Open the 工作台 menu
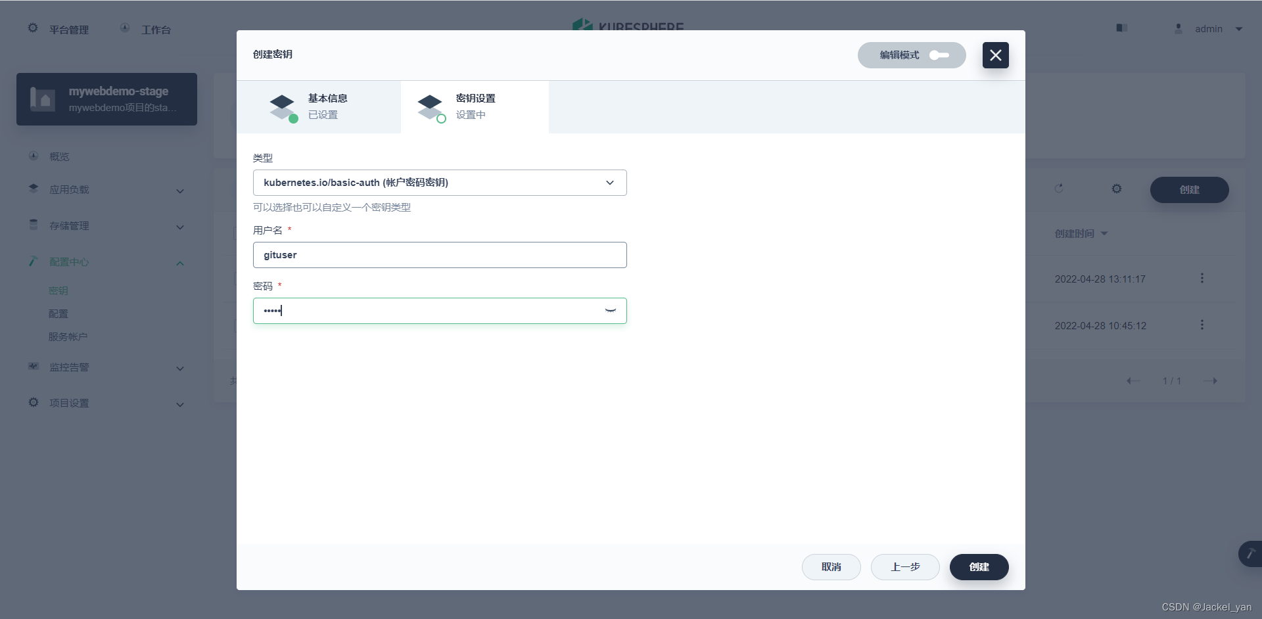Screen dimensions: 1262x619 156,30
